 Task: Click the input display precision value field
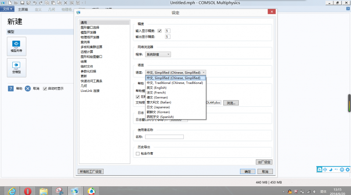pyautogui.click(x=168, y=31)
